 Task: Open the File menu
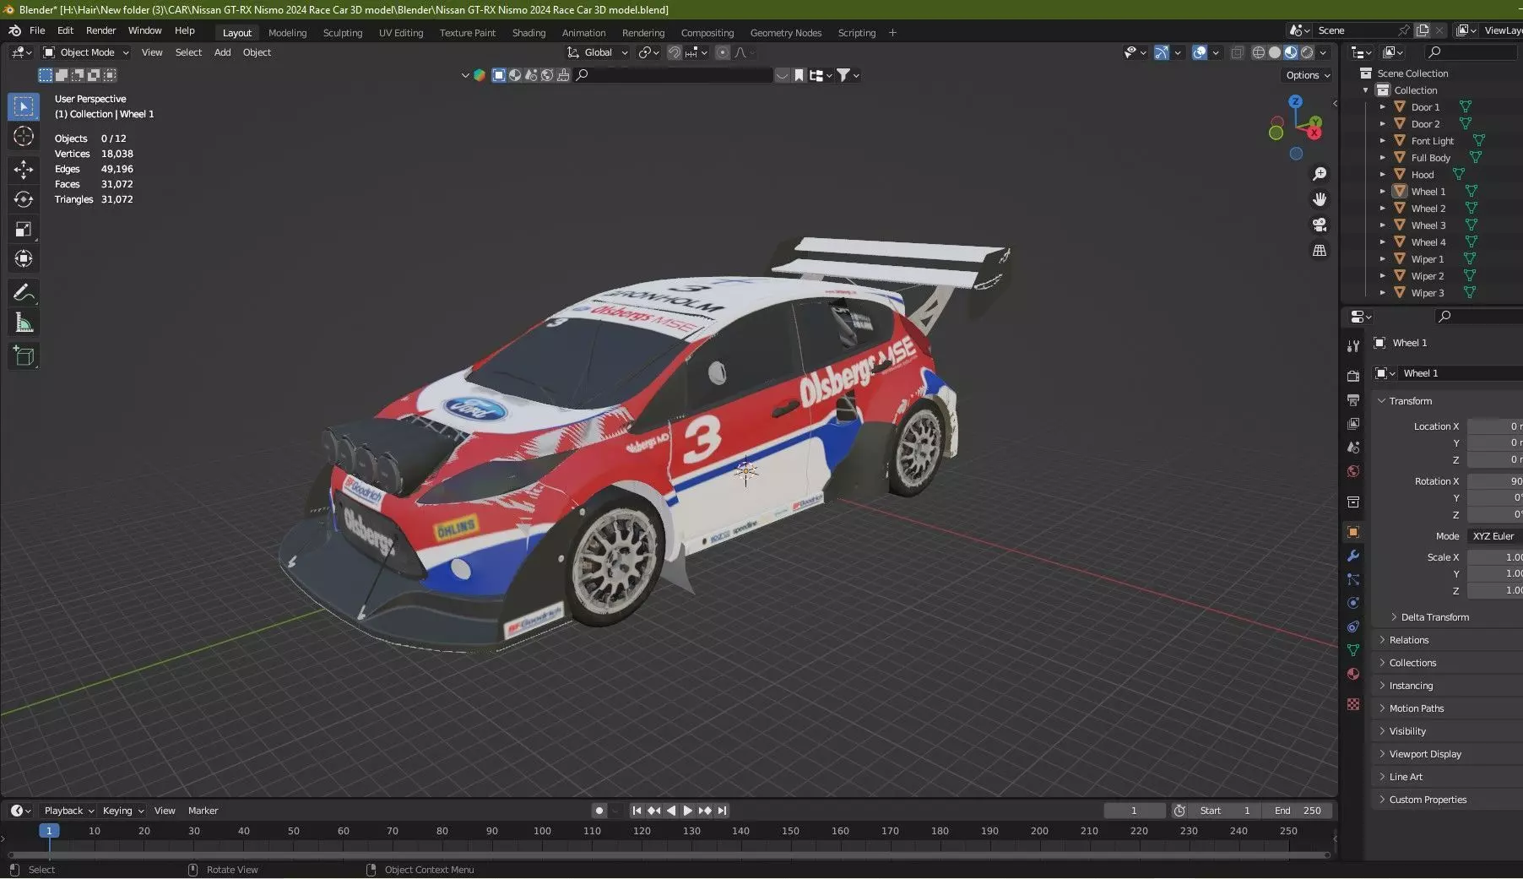click(37, 30)
